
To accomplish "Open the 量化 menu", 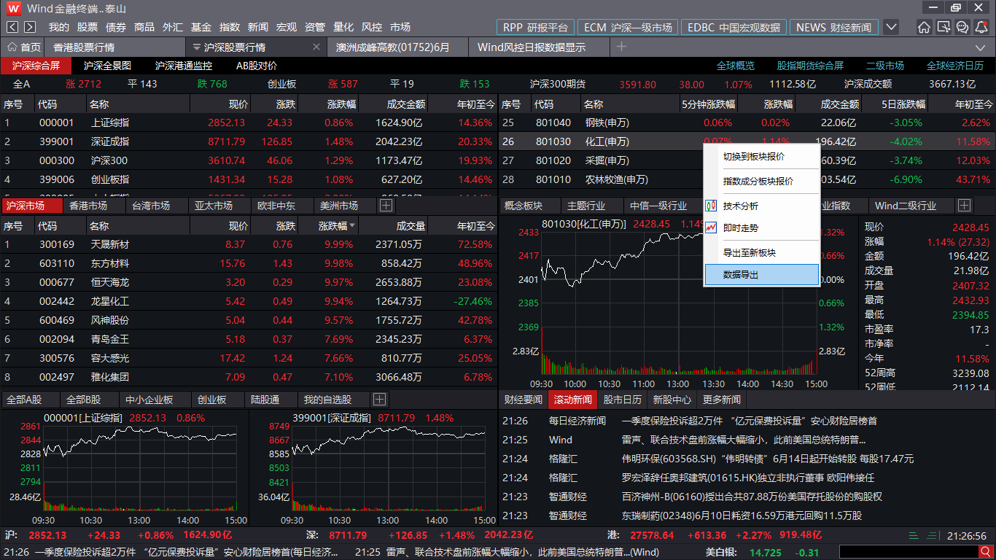I will pyautogui.click(x=343, y=27).
